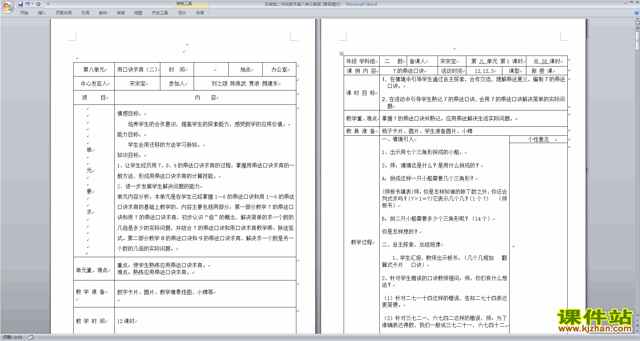Click the 7的乘法口诀 cell
This screenshot has width=640, height=341.
click(409, 71)
